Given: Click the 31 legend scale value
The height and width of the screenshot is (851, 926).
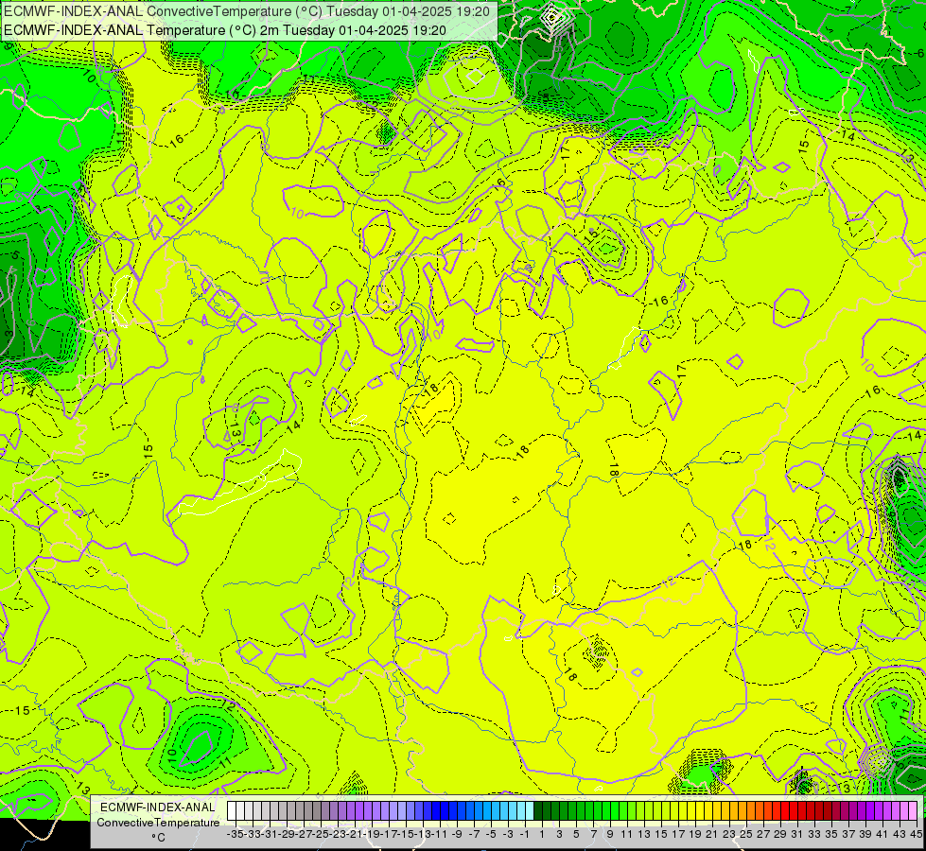Looking at the screenshot, I should (x=796, y=834).
